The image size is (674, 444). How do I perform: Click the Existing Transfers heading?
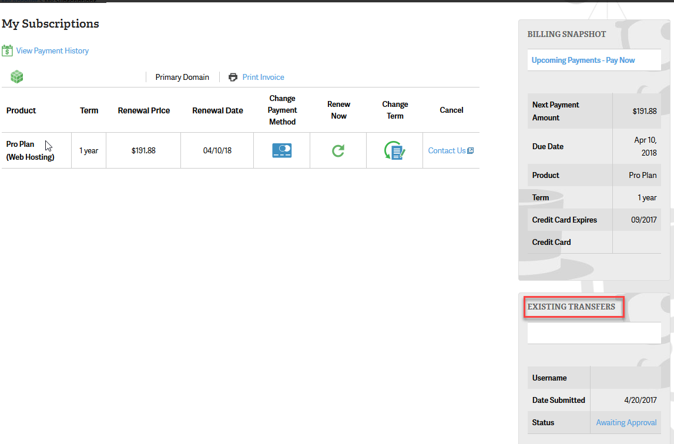[x=571, y=307]
